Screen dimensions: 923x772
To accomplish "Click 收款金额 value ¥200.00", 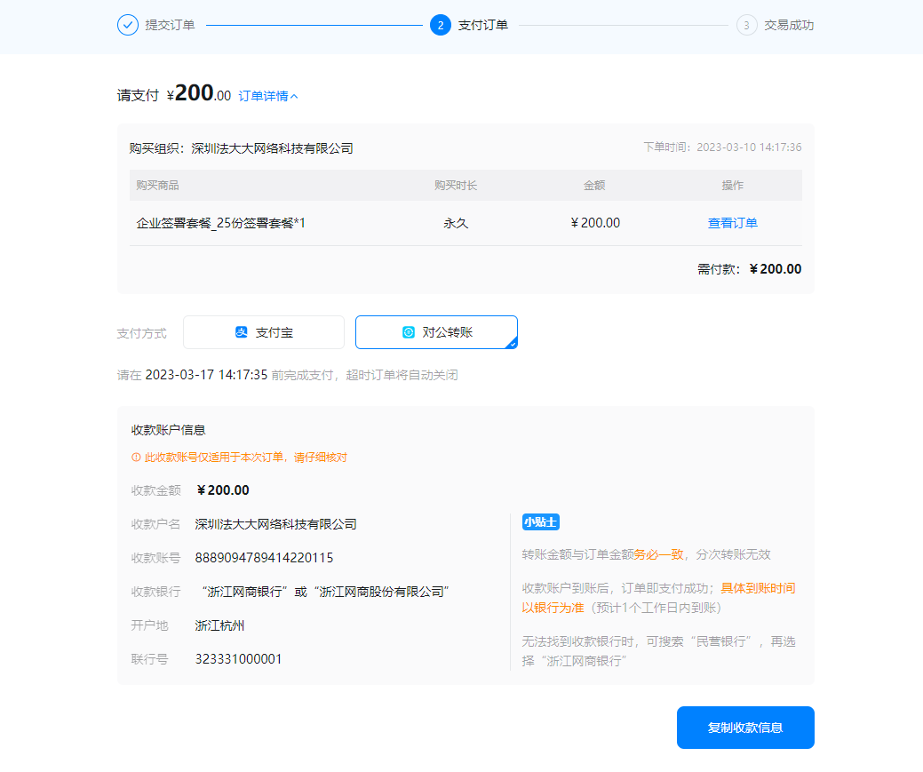I will pos(222,490).
